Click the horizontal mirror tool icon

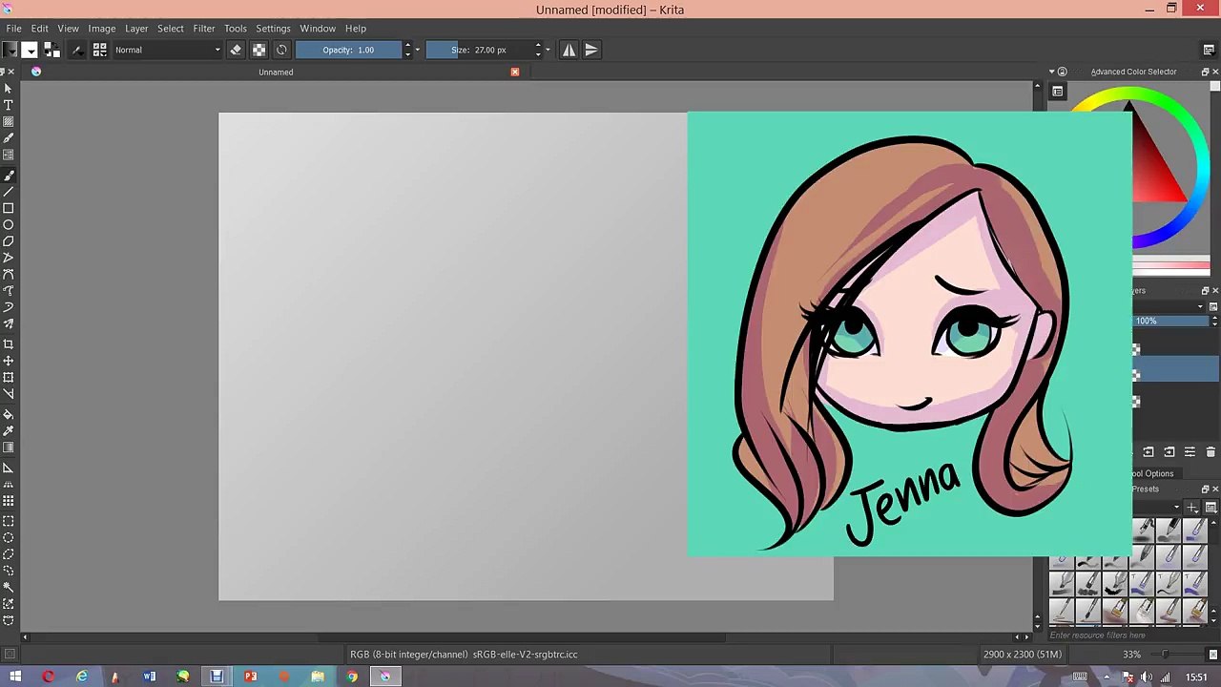(x=569, y=50)
